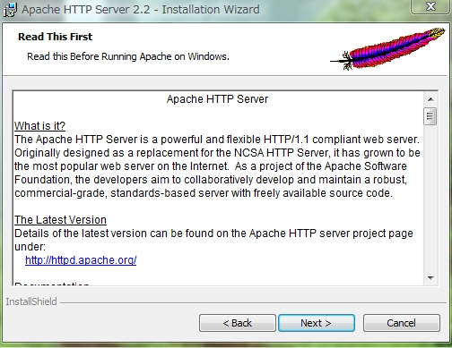Click the line starting 'Details of the latest version'
452x348 pixels.
point(213,233)
